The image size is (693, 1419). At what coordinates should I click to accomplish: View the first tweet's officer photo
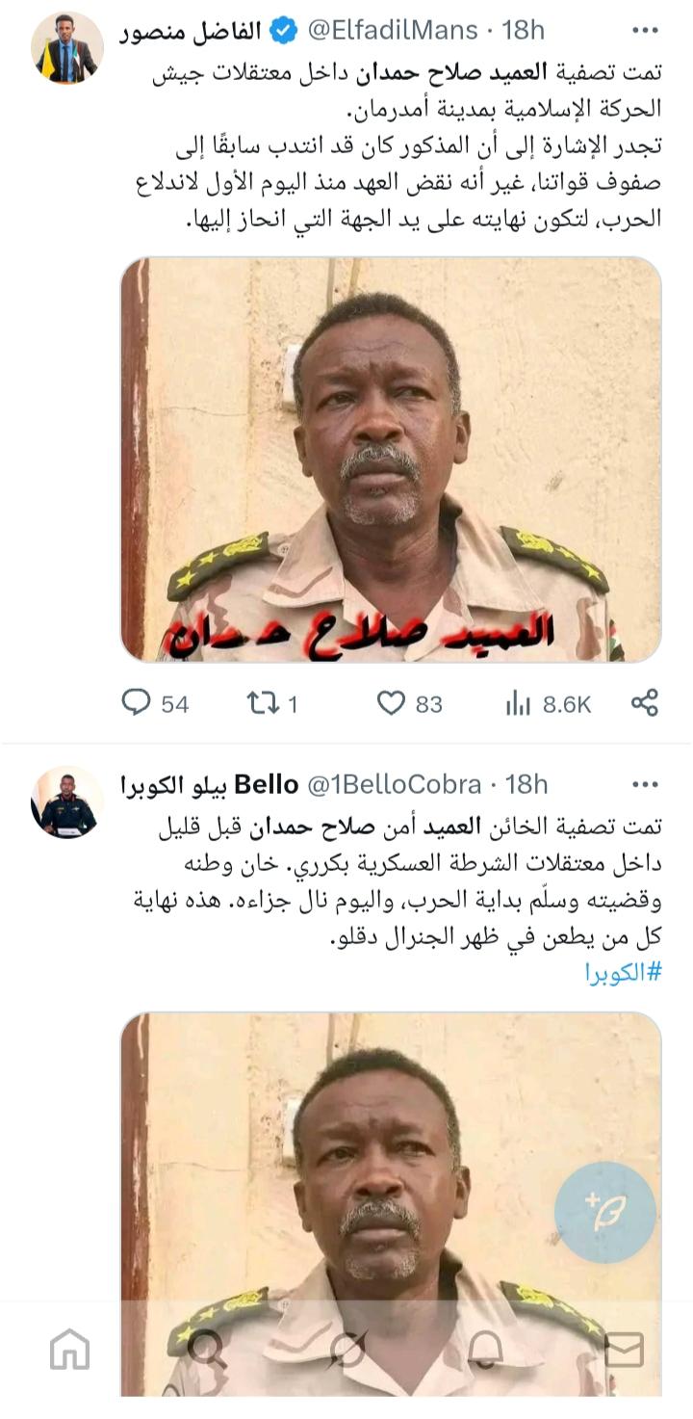391,459
